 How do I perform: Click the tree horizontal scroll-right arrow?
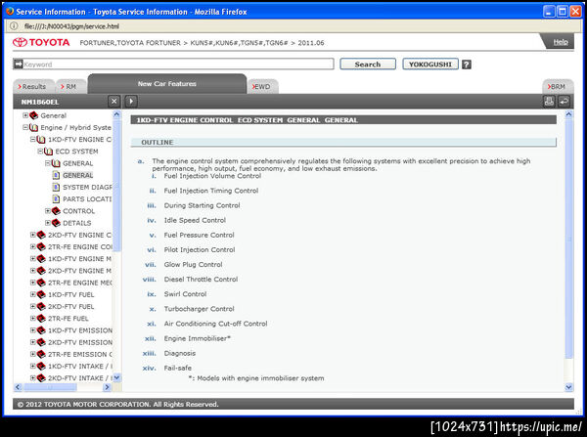tap(107, 387)
